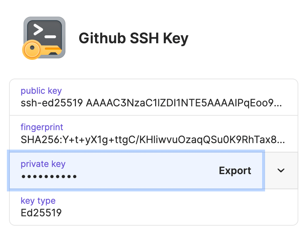Image resolution: width=307 pixels, height=239 pixels.
Task: Select the Github SSH Key title
Action: (x=133, y=37)
